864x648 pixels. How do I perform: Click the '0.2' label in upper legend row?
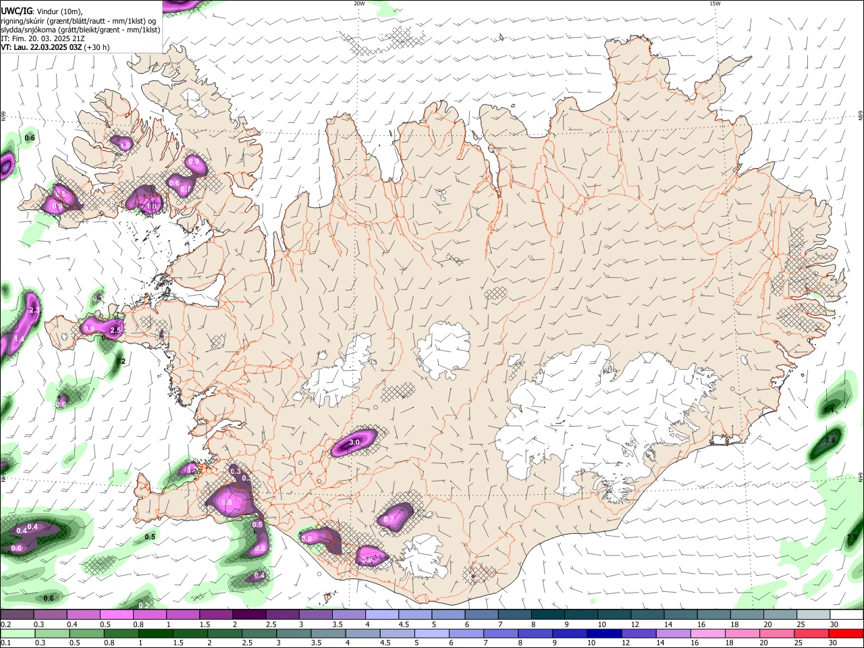pos(6,624)
